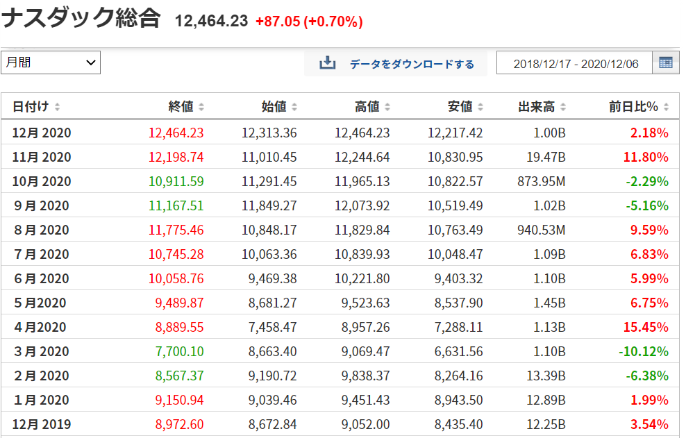
Task: Select the 10月 2020 row date
Action: click(x=42, y=181)
